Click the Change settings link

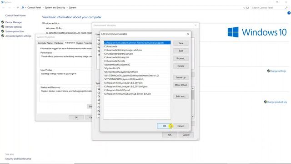click(278, 71)
